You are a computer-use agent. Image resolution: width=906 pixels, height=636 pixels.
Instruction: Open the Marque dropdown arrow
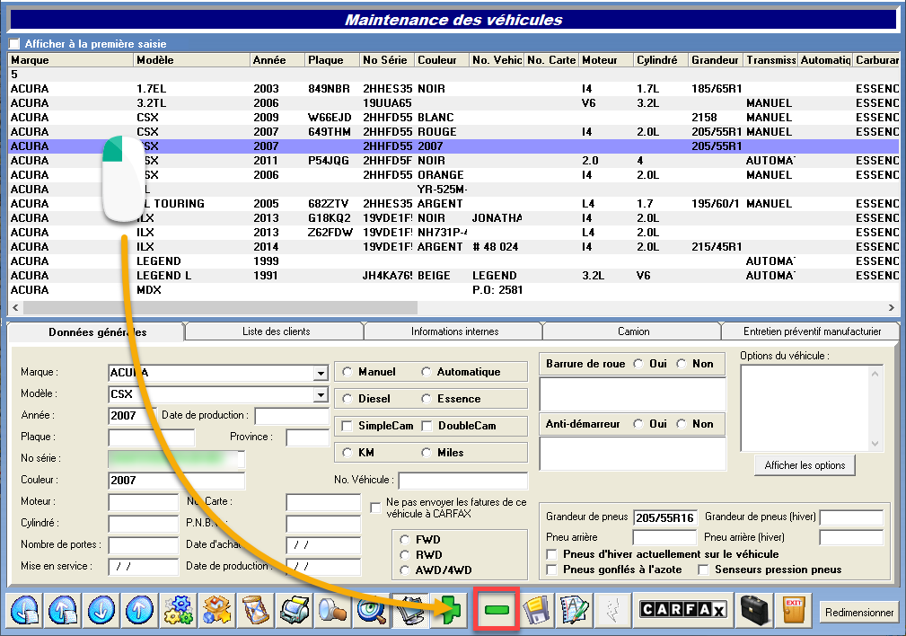(321, 373)
